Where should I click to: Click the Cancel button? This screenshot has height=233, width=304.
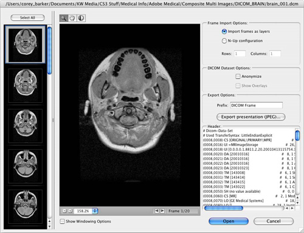coord(274,221)
